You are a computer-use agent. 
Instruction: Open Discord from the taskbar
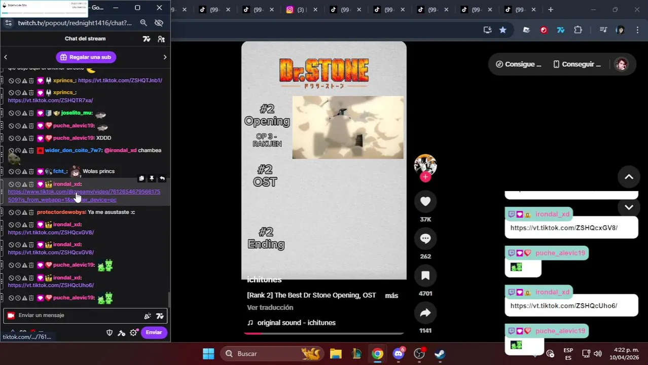[x=399, y=354]
